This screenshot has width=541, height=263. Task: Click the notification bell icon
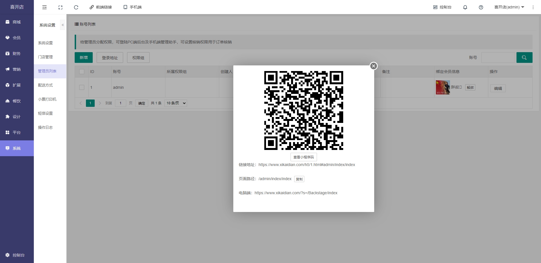coord(465,7)
